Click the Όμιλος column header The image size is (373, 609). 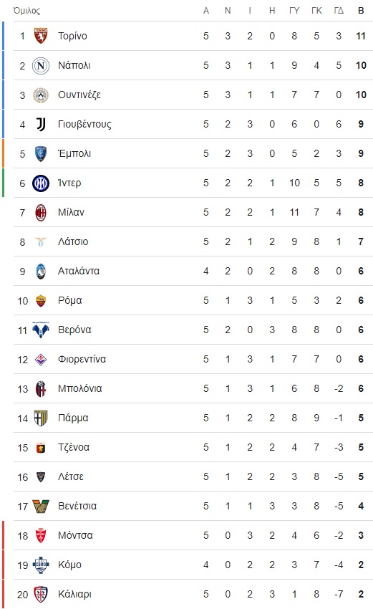(x=26, y=11)
